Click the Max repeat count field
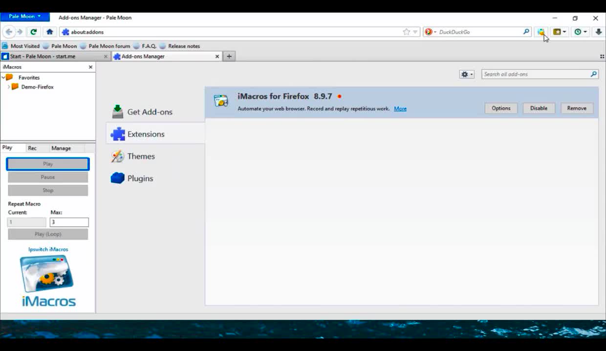 [69, 222]
